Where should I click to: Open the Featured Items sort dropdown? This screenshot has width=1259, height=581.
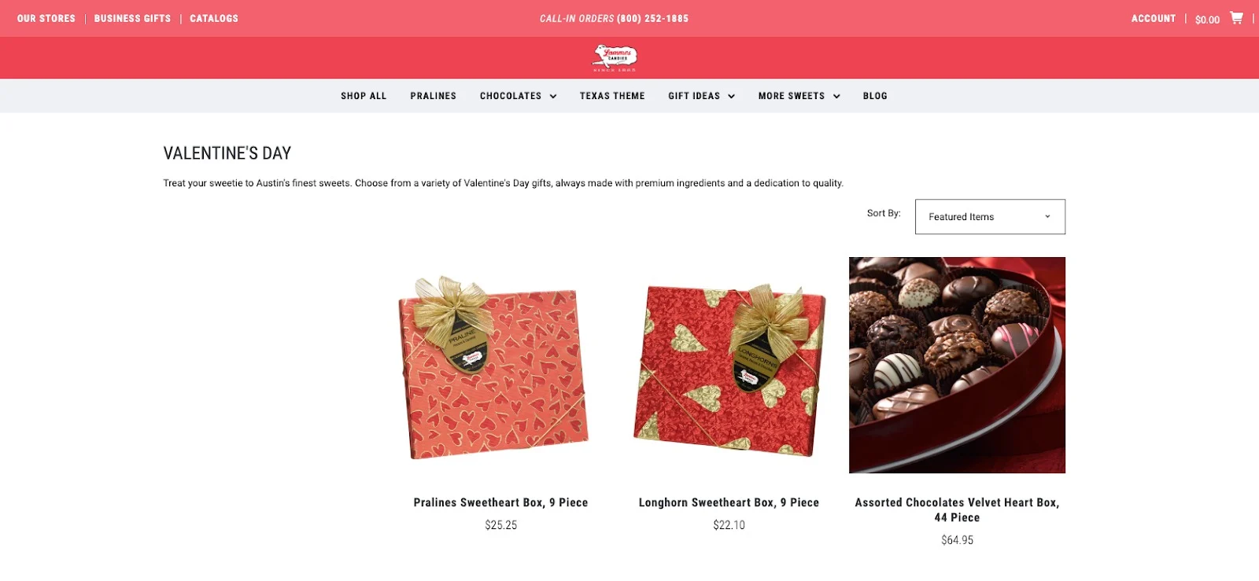point(990,217)
